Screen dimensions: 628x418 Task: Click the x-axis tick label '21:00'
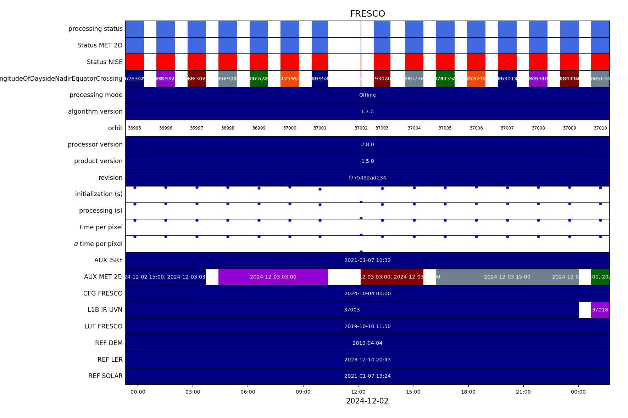tap(523, 392)
